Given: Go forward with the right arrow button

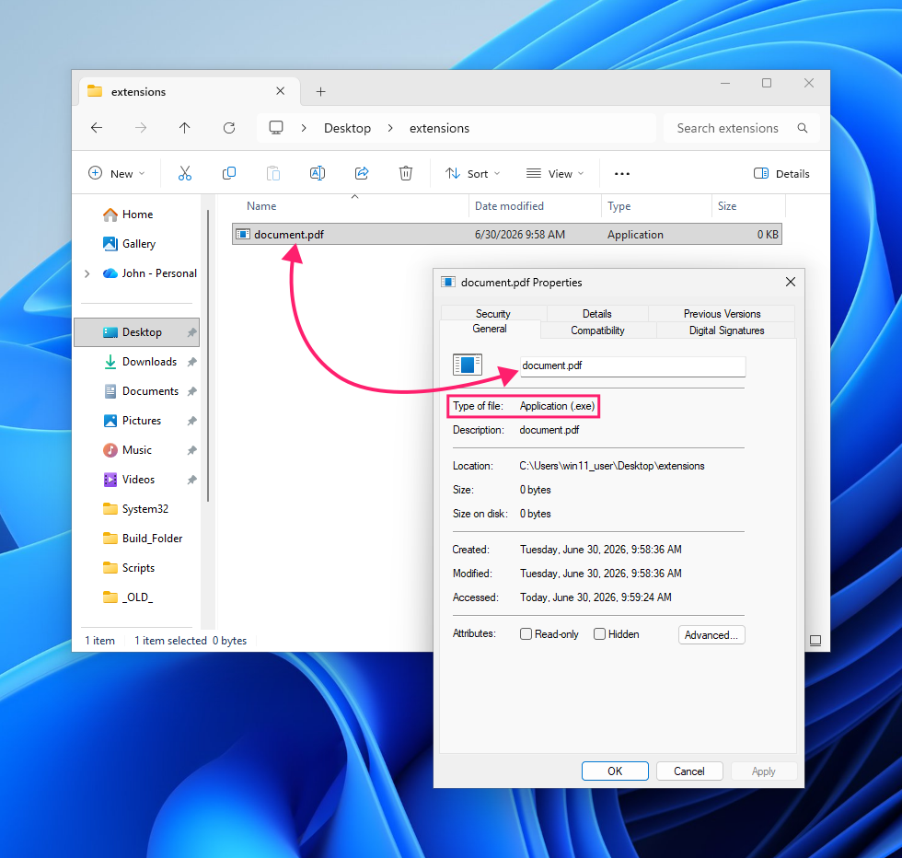Looking at the screenshot, I should [141, 128].
